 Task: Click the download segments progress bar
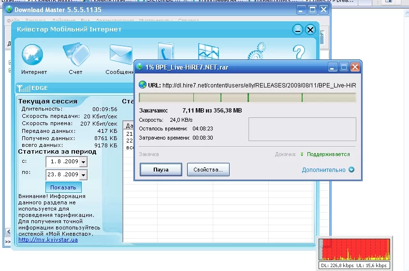[x=247, y=98]
